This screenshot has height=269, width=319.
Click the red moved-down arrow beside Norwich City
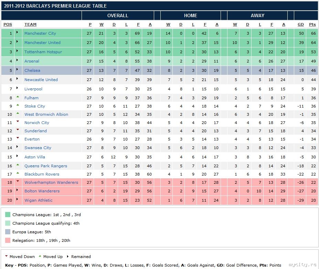18,122
